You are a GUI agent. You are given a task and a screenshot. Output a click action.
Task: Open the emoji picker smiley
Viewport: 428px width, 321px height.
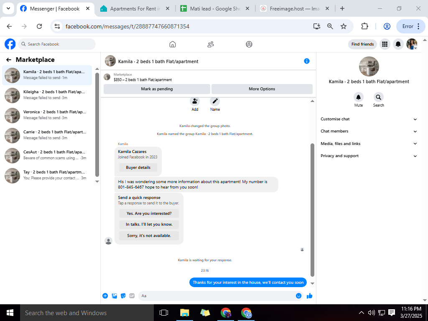tap(298, 296)
